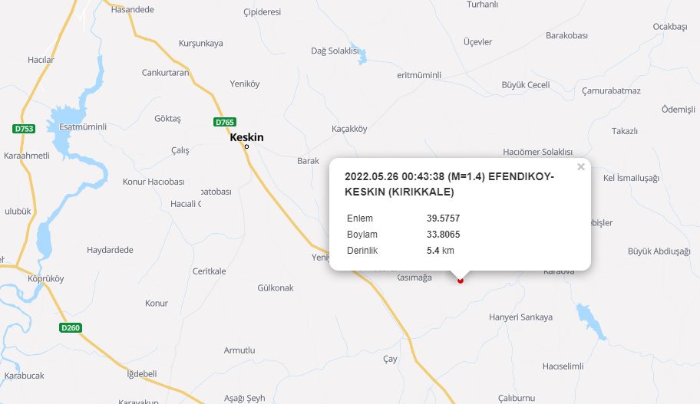This screenshot has width=700, height=404.
Task: Click the D260 highway shield
Action: [71, 328]
